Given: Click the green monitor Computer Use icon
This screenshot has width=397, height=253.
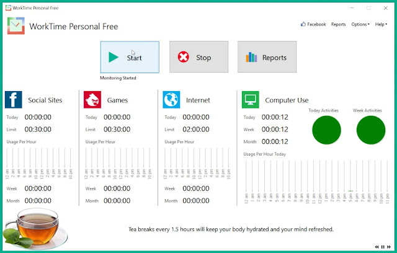Looking at the screenshot, I should (251, 100).
